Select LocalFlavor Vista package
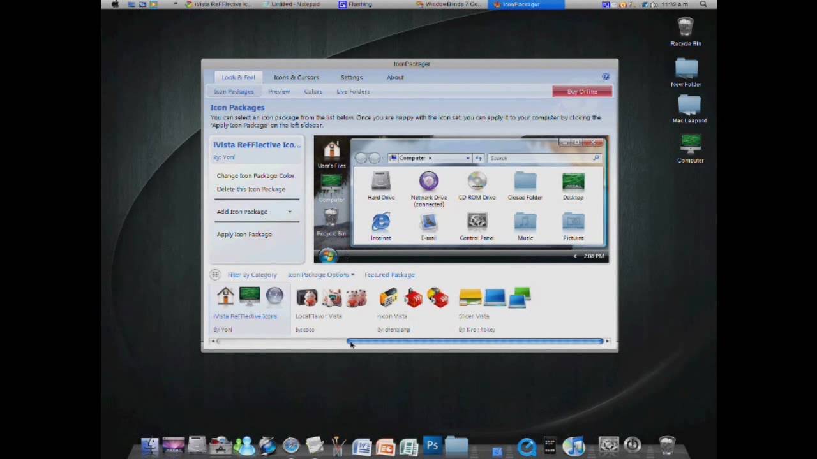 pos(331,309)
